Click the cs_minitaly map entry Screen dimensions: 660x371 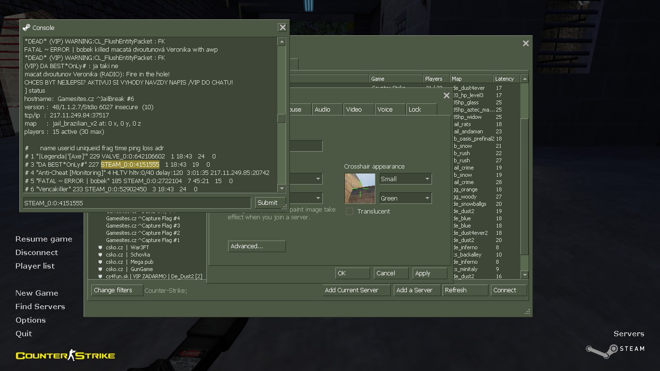click(466, 269)
